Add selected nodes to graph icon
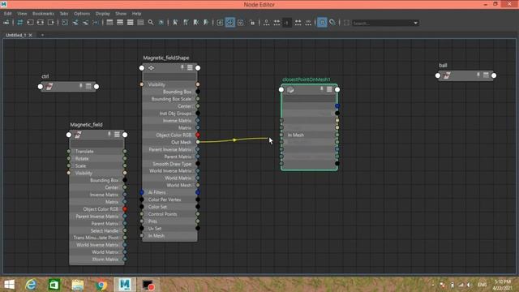This screenshot has width=519, height=292. pos(75,23)
